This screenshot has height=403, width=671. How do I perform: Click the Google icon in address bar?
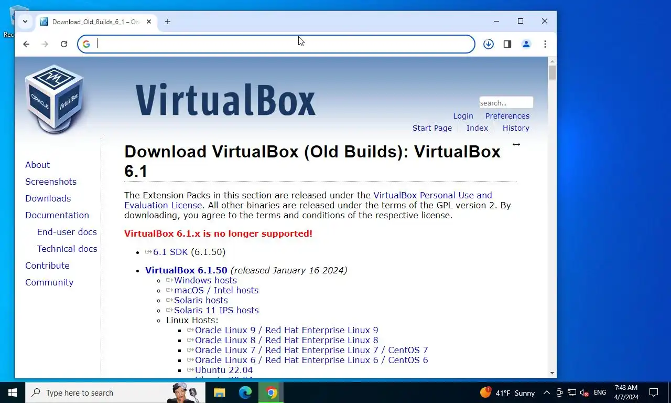[86, 44]
